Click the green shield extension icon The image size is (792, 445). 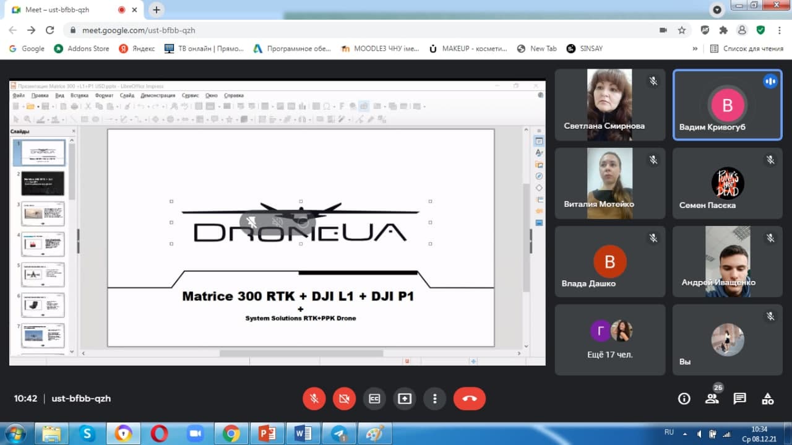click(760, 30)
